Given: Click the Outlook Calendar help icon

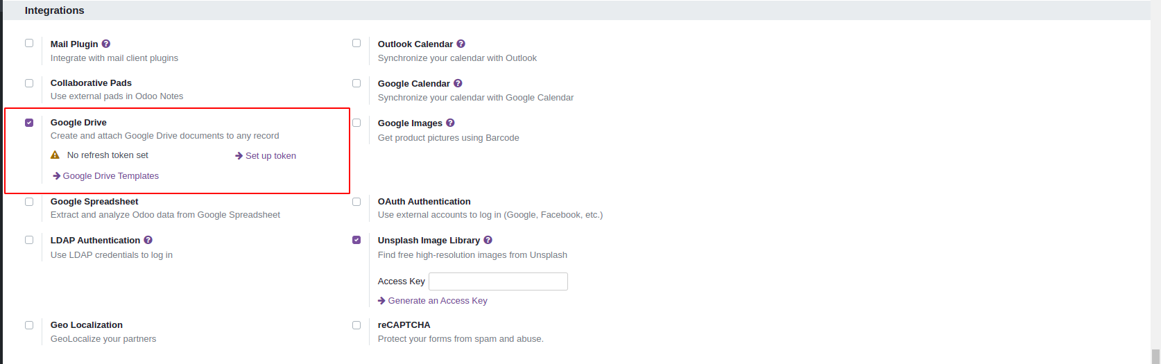Looking at the screenshot, I should pos(461,44).
